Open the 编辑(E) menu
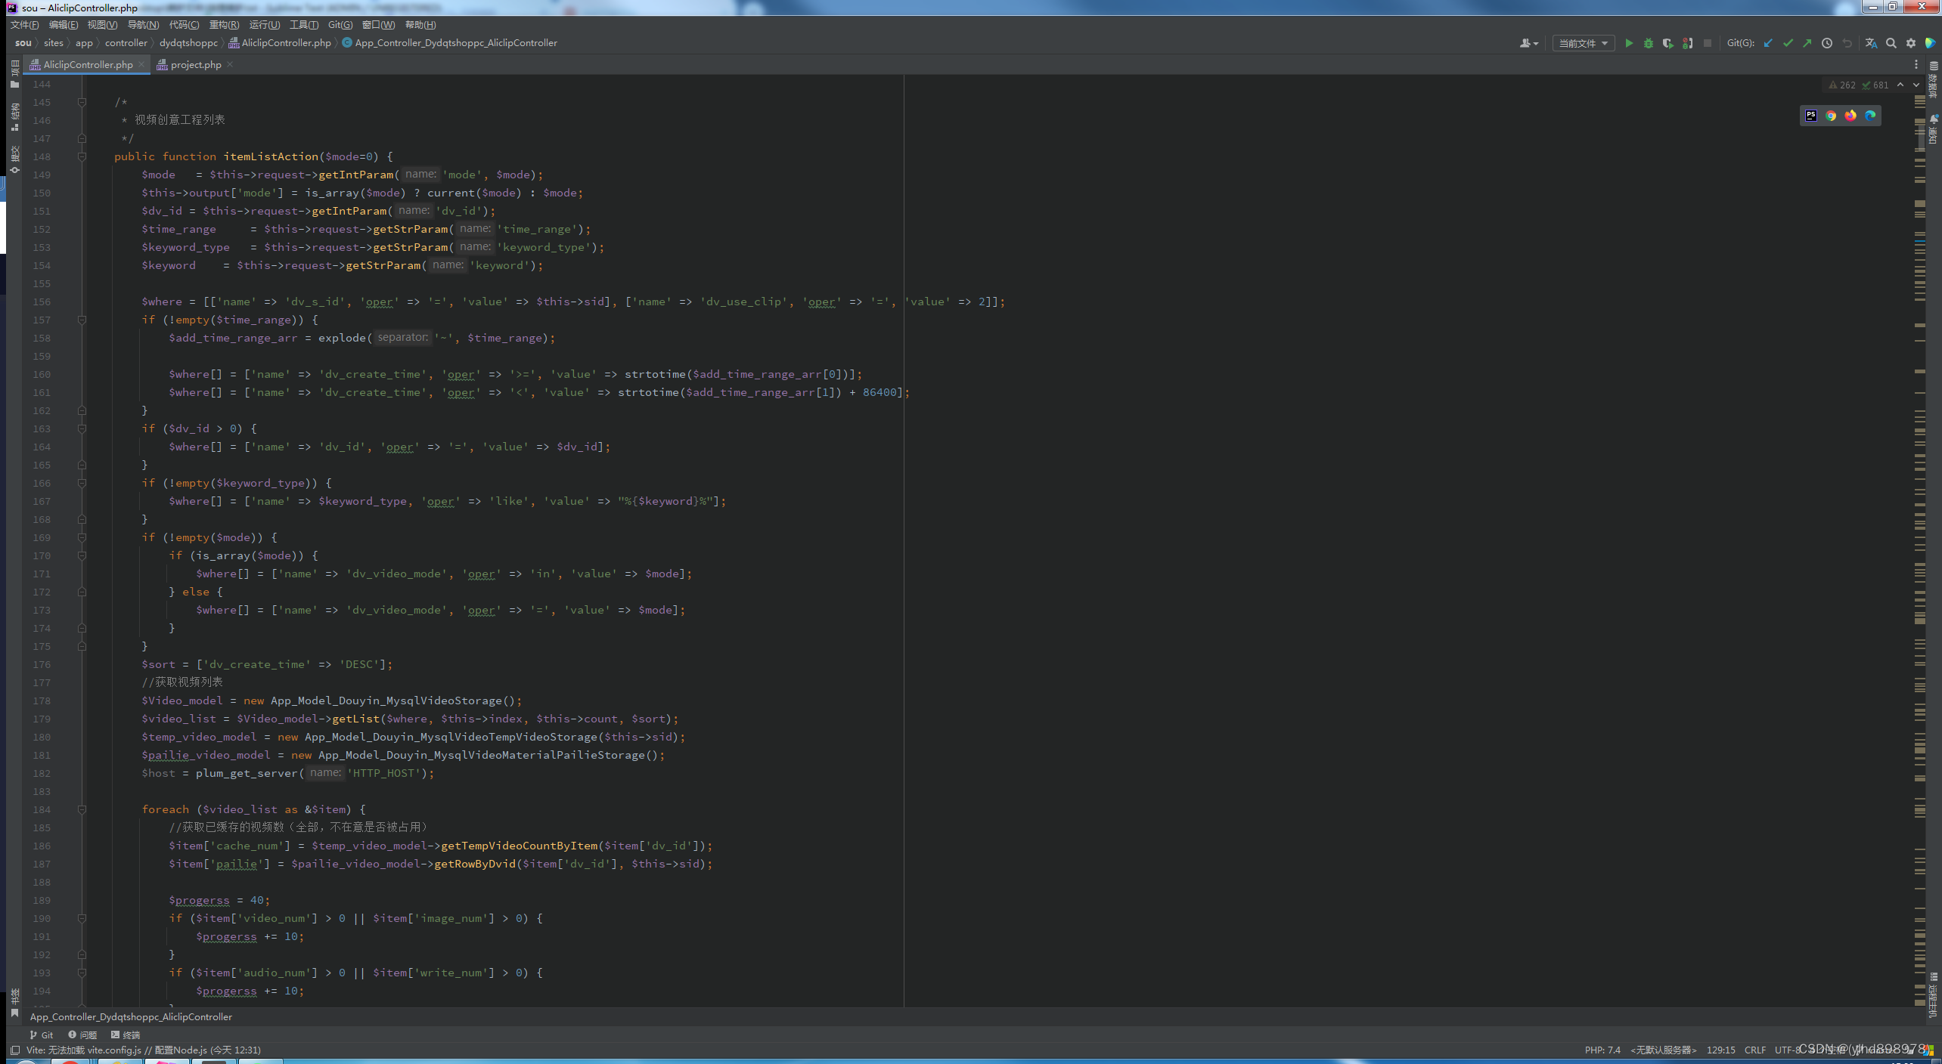Image resolution: width=1942 pixels, height=1064 pixels. [x=64, y=25]
